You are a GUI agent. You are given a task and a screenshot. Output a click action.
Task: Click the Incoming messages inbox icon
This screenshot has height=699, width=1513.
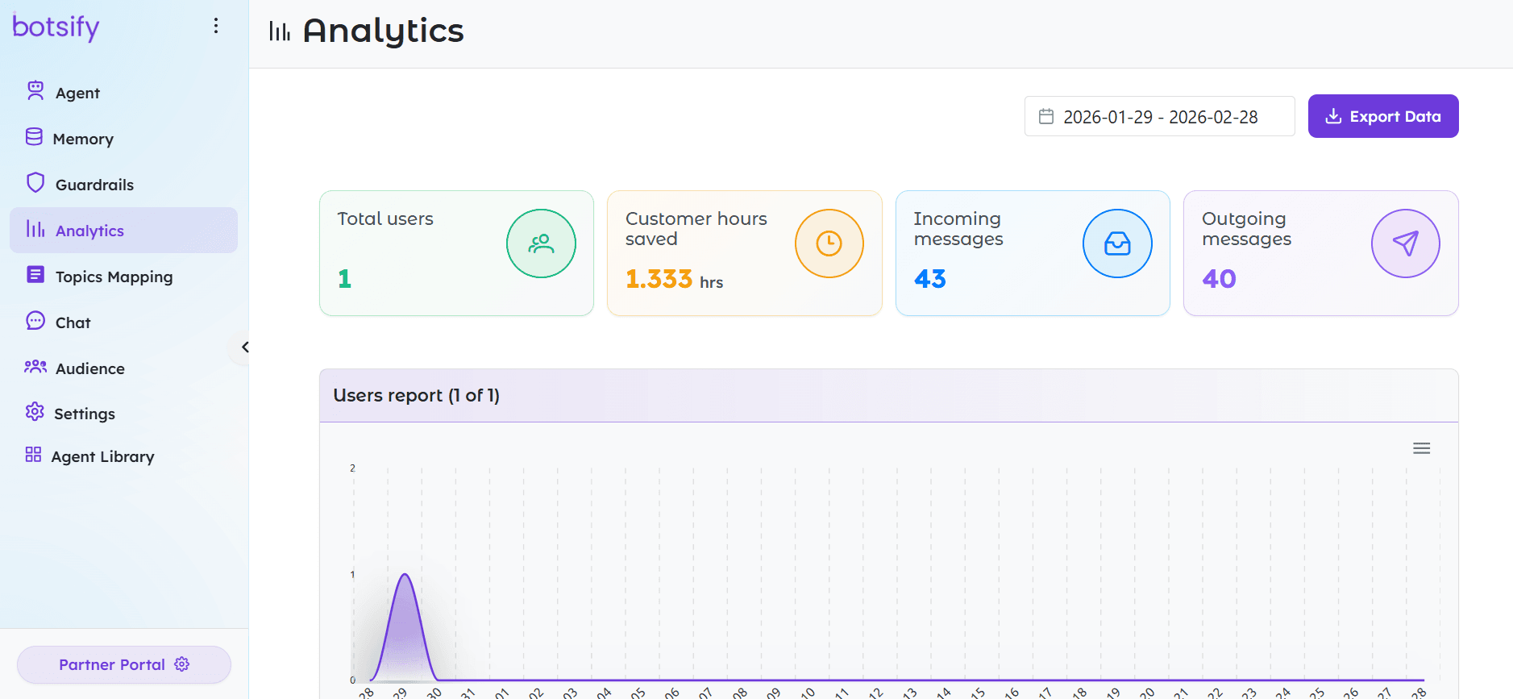click(x=1116, y=243)
